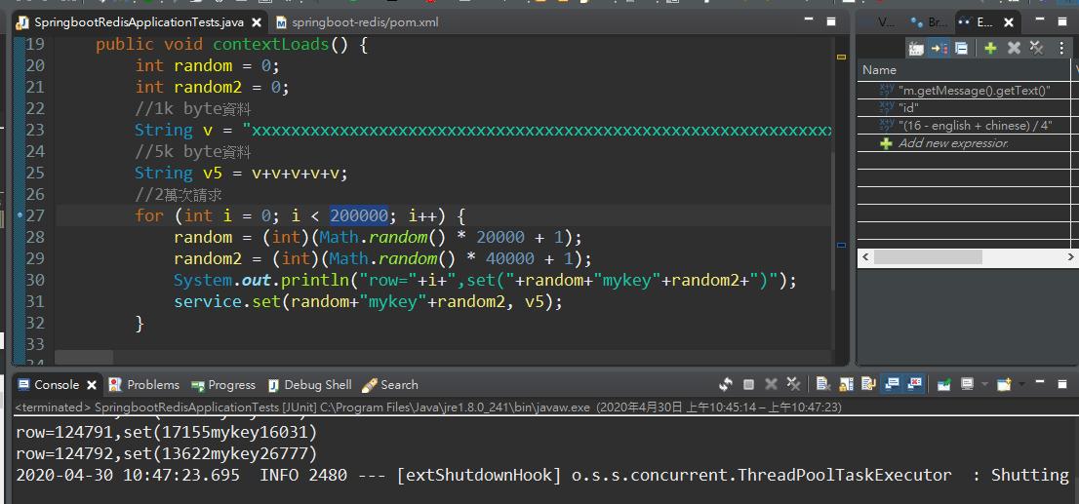
Task: Close the Expressions tab
Action: click(x=1008, y=22)
